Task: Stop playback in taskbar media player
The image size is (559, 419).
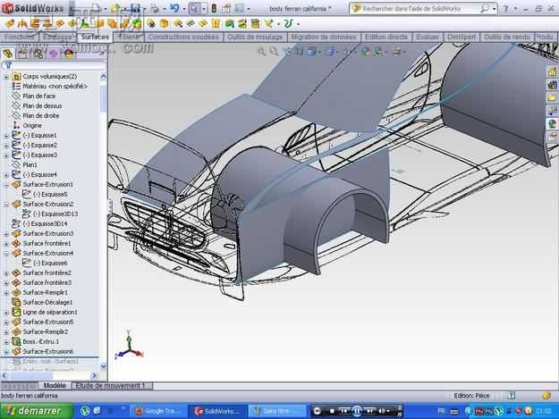Action: (x=332, y=411)
